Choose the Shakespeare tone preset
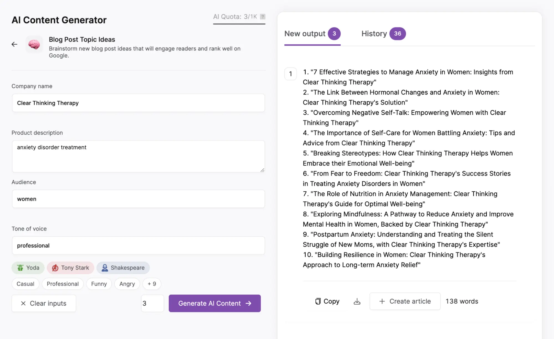 [123, 268]
